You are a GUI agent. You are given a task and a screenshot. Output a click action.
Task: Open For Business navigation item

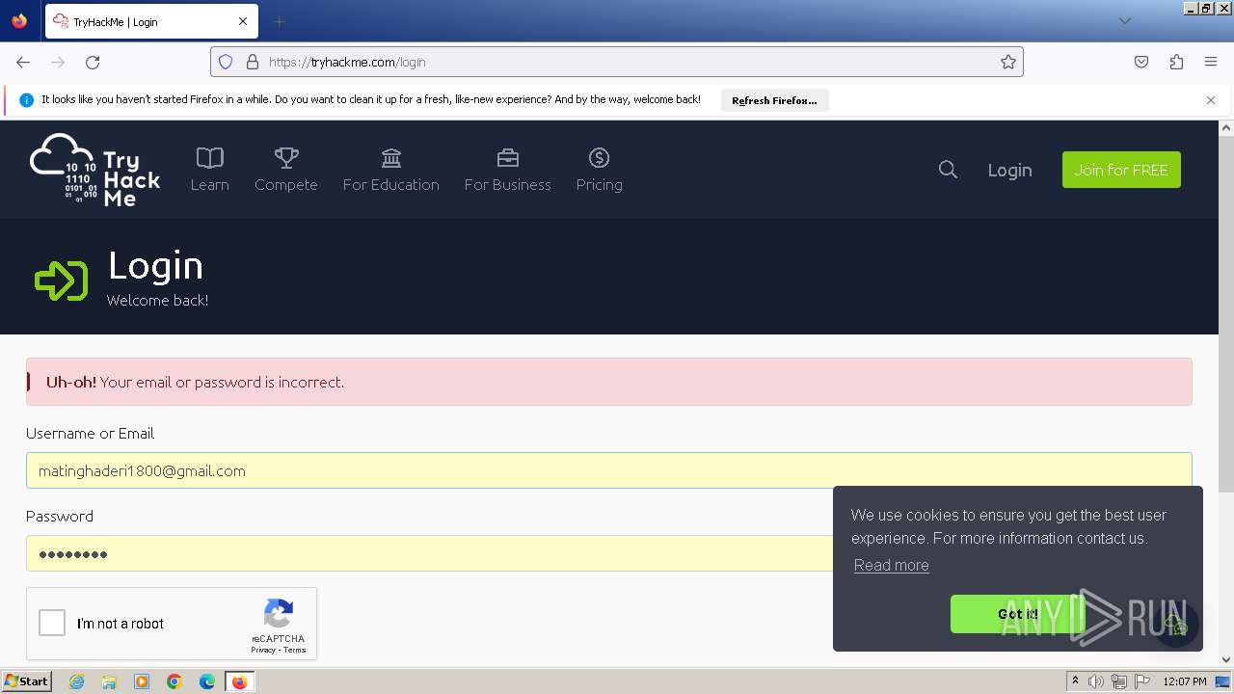507,170
